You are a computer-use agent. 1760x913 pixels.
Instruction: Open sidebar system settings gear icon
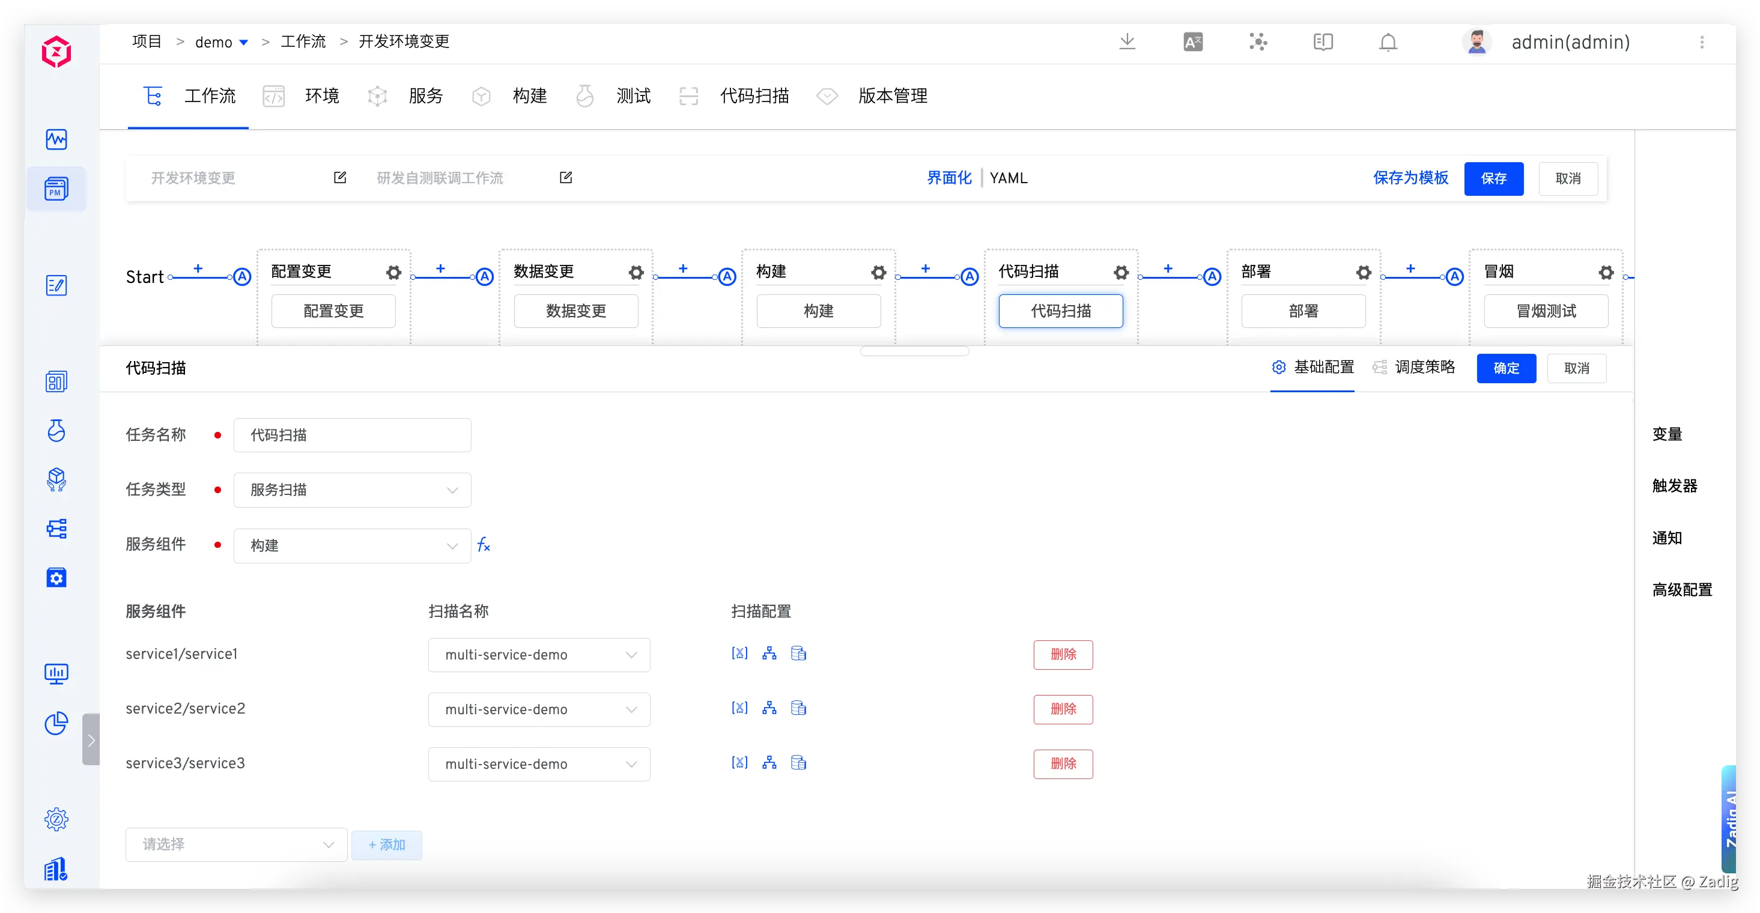pos(56,819)
